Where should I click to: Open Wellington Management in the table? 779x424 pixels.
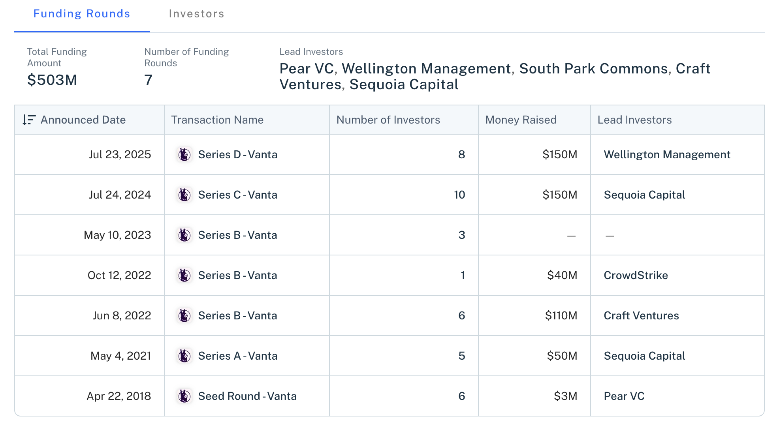667,154
